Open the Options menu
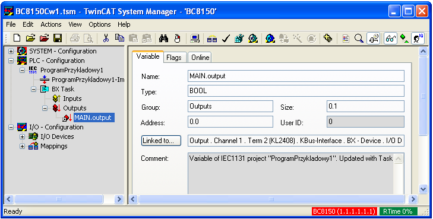Screen dimensions: 433x219 (x=99, y=24)
